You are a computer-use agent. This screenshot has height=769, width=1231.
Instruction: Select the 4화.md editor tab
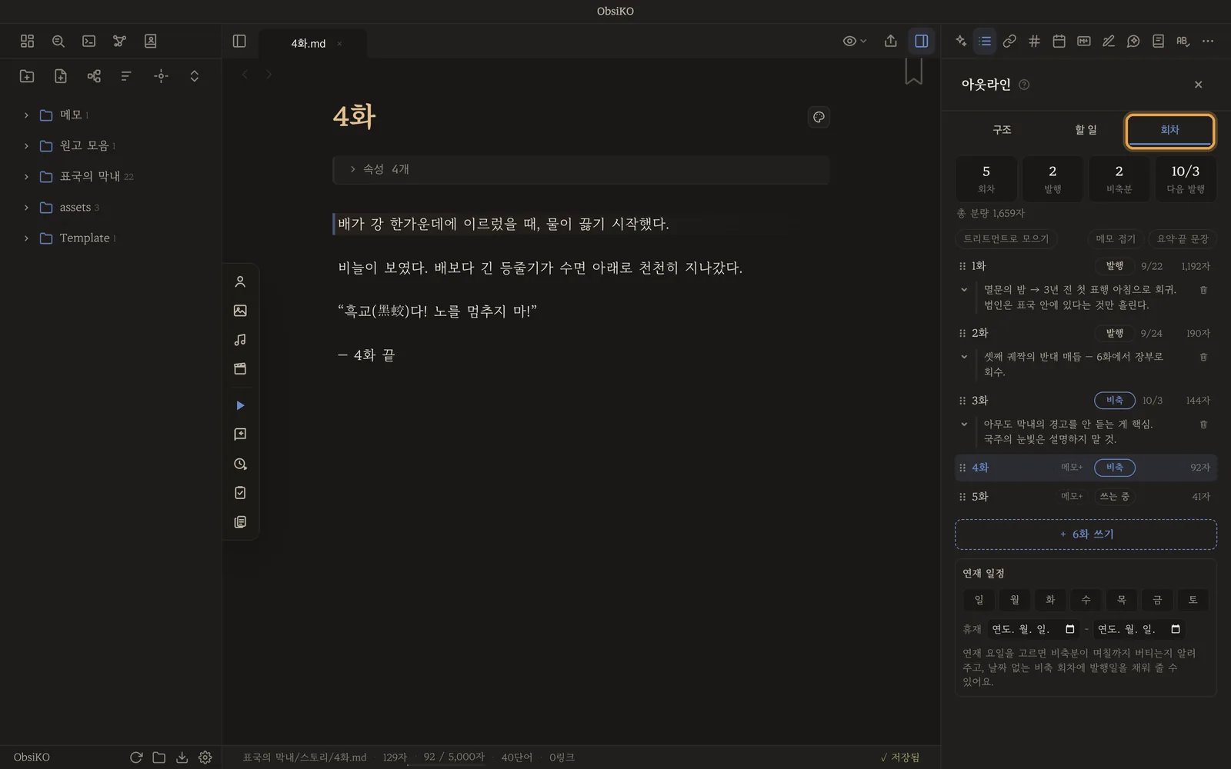click(313, 43)
